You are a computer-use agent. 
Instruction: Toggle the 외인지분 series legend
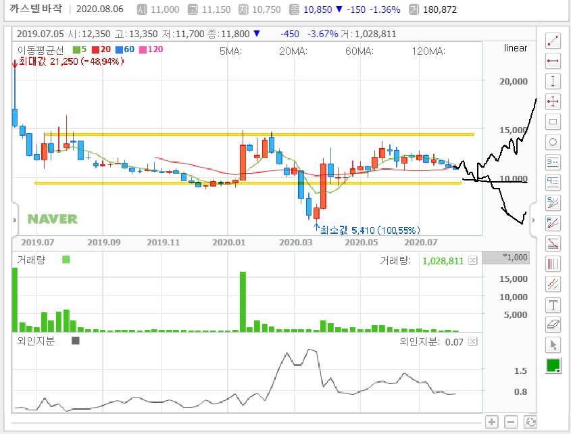point(76,341)
